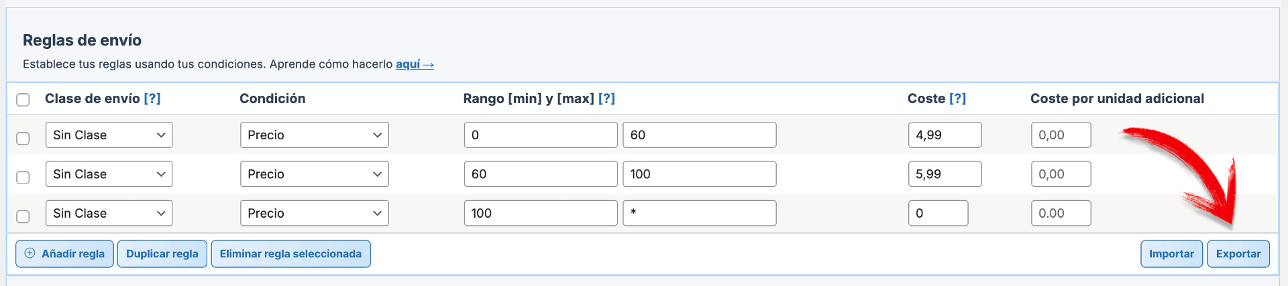Tick the third rule's row checkbox

click(x=23, y=216)
